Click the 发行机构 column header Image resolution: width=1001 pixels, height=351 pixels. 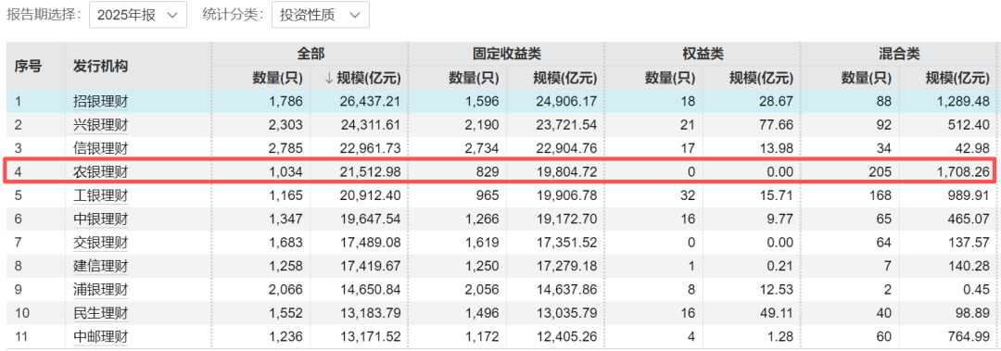tap(101, 67)
